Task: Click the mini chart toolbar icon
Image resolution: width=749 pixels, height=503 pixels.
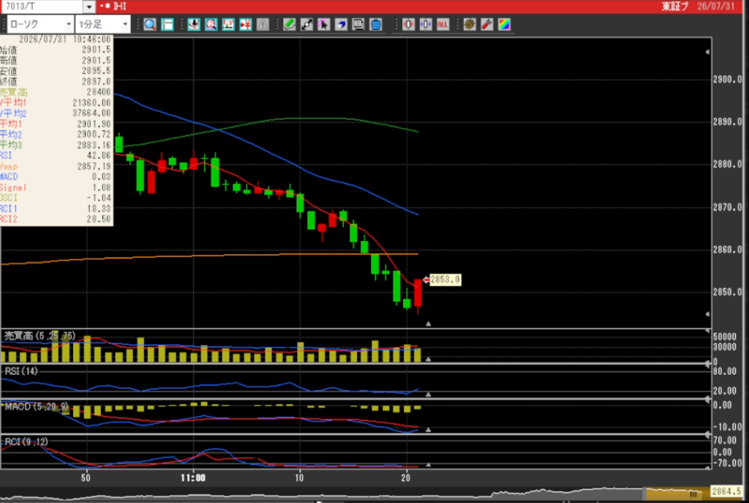Action: (x=228, y=24)
